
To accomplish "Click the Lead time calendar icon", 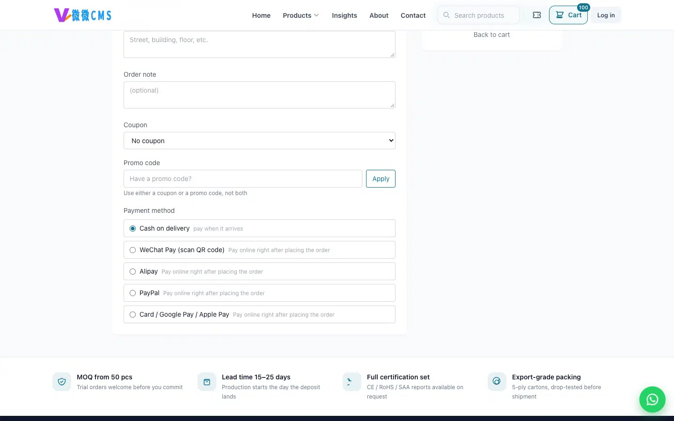I will click(207, 382).
